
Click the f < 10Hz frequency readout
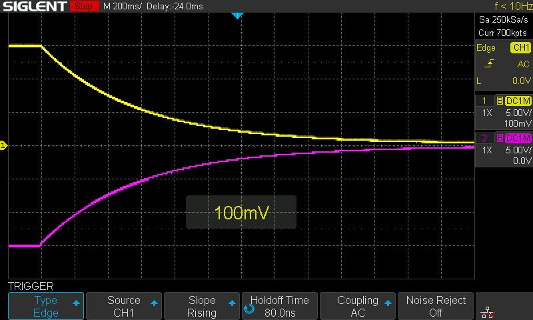click(x=512, y=6)
